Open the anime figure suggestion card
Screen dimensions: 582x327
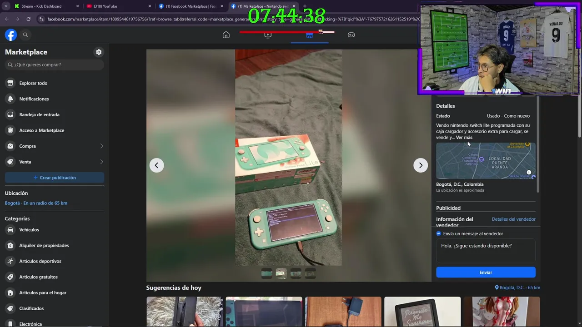[502, 312]
